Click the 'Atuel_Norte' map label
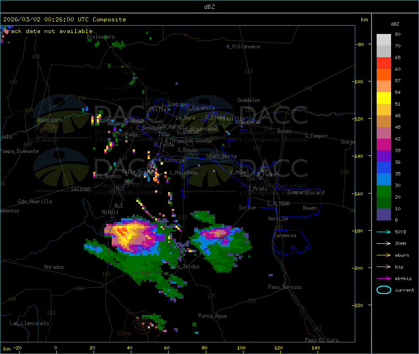419x354 pixels. [x=221, y=156]
